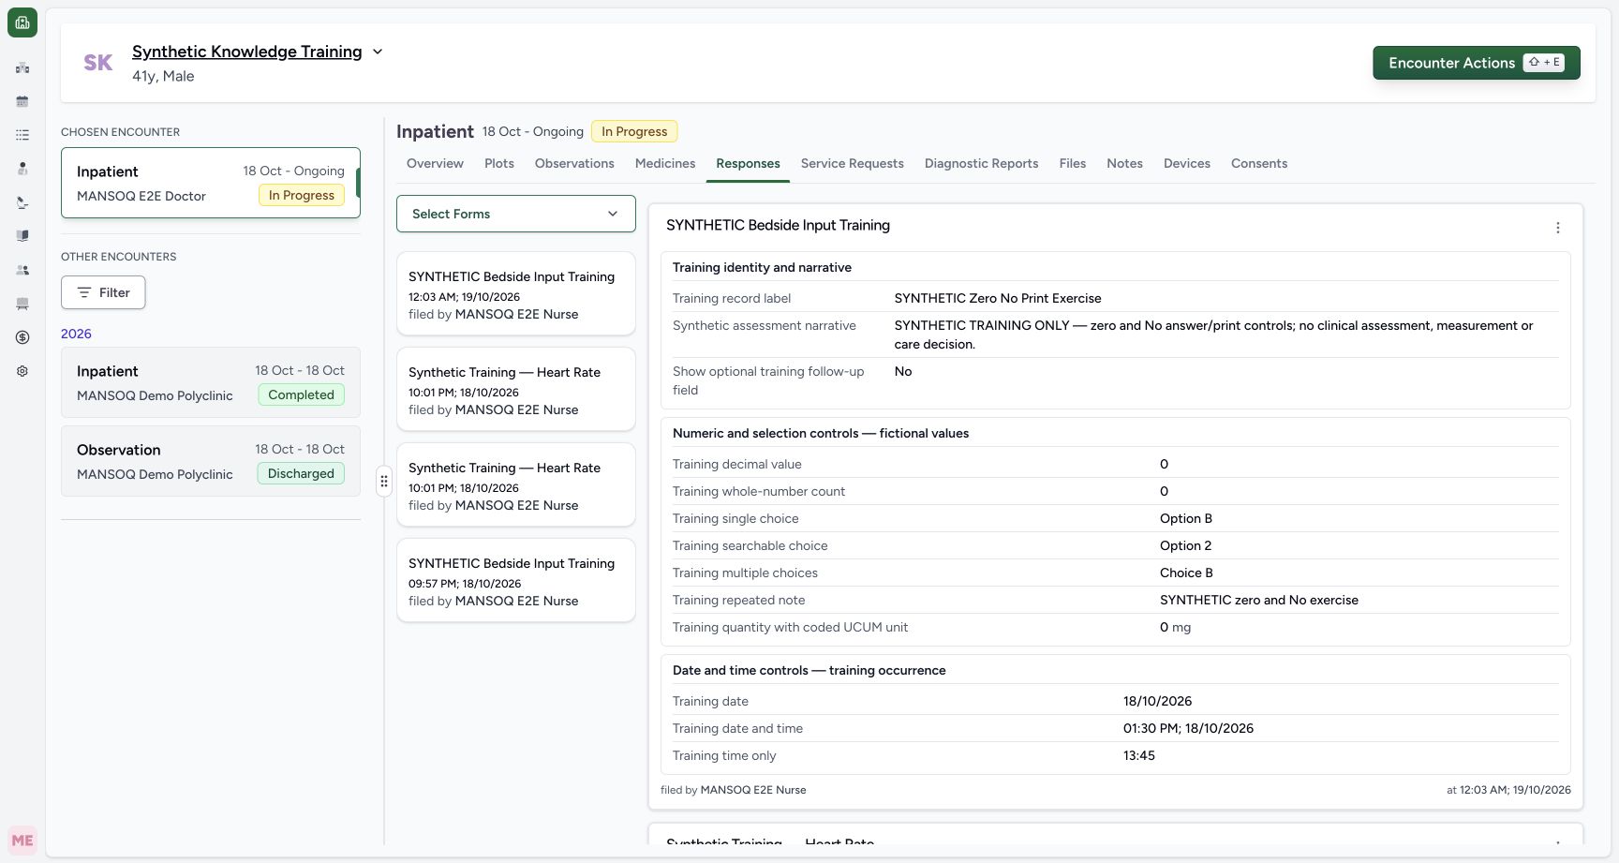
Task: Switch to the Notes tab
Action: [x=1124, y=163]
